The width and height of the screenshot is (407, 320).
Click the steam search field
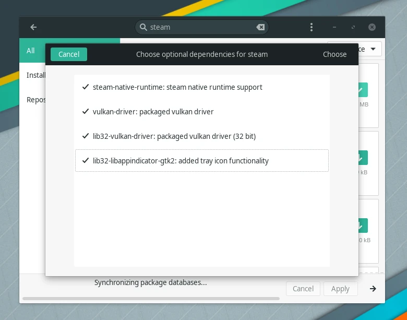[202, 27]
